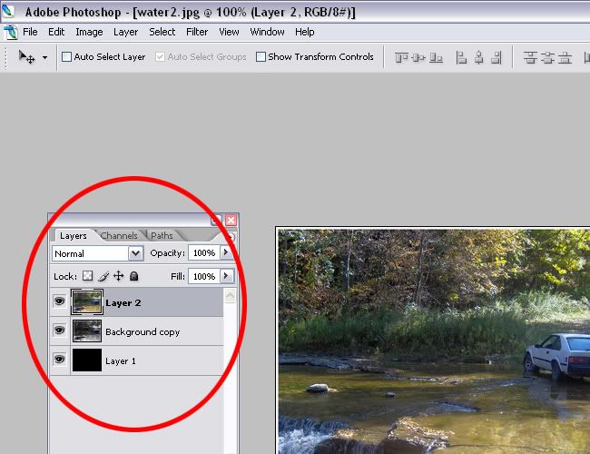Toggle the Auto Select Groups checkbox
This screenshot has height=454, width=590.
[160, 57]
